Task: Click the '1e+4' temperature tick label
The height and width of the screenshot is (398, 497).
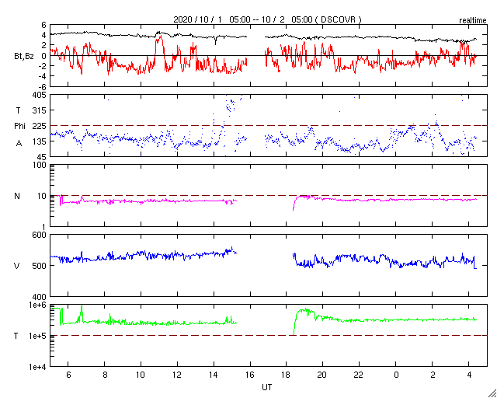Action: tap(37, 367)
